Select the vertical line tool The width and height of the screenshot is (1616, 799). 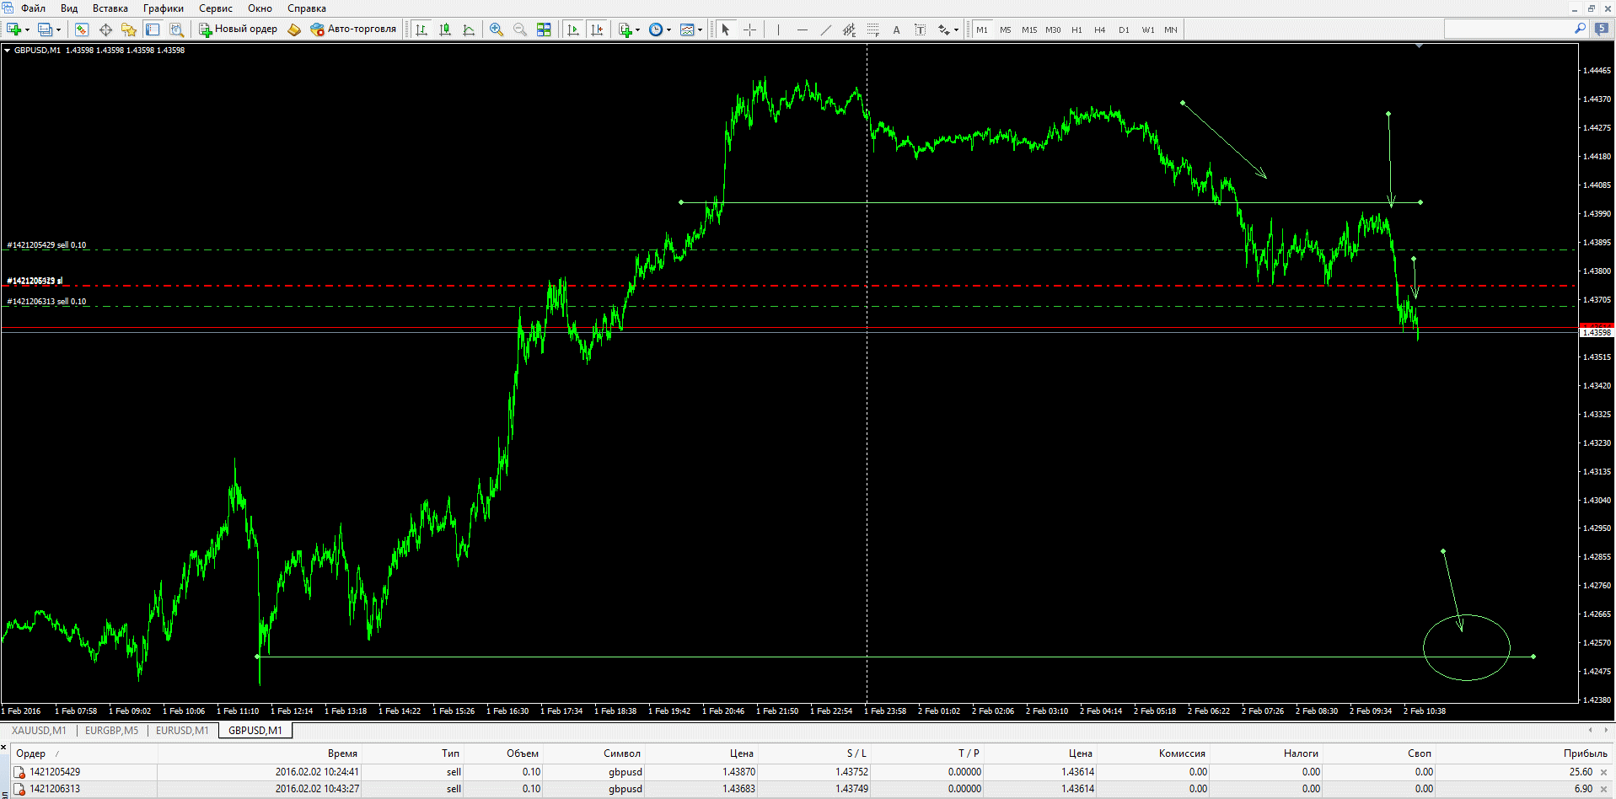[x=778, y=29]
